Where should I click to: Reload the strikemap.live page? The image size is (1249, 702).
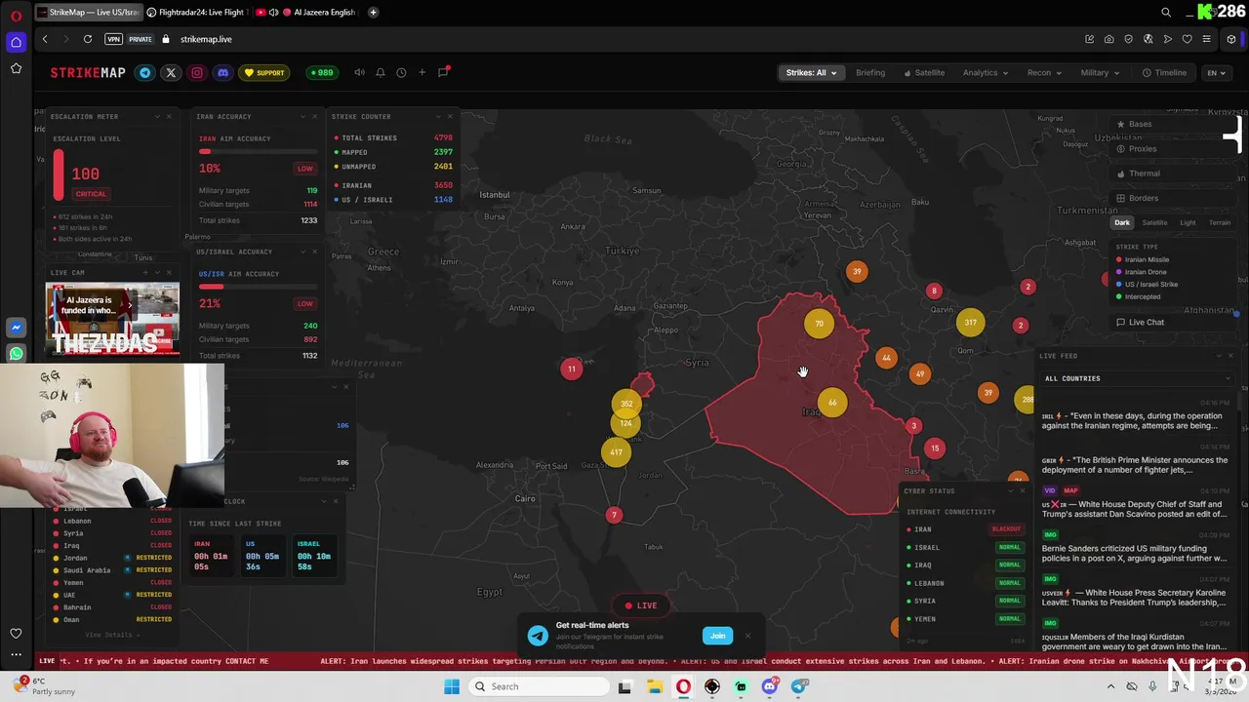(88, 39)
